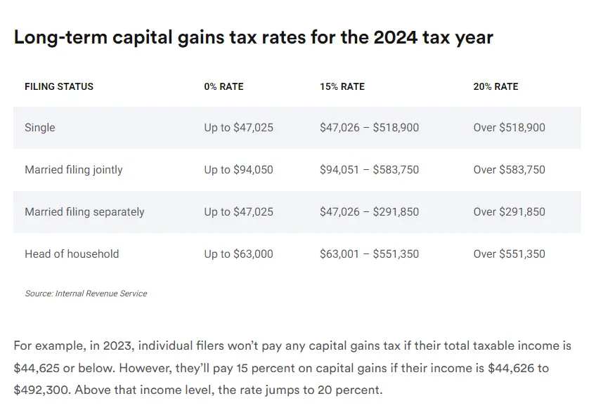Select the Up to $63,000 cell
Screen dimensions: 596x408
tap(238, 254)
